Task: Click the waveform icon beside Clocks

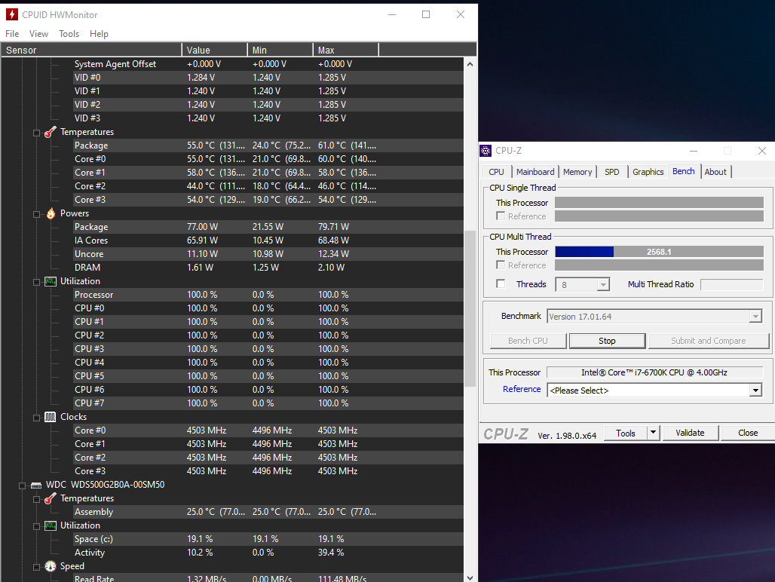Action: pyautogui.click(x=51, y=417)
